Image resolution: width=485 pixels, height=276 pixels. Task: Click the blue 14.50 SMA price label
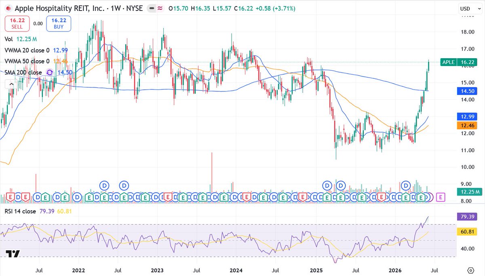pos(468,91)
